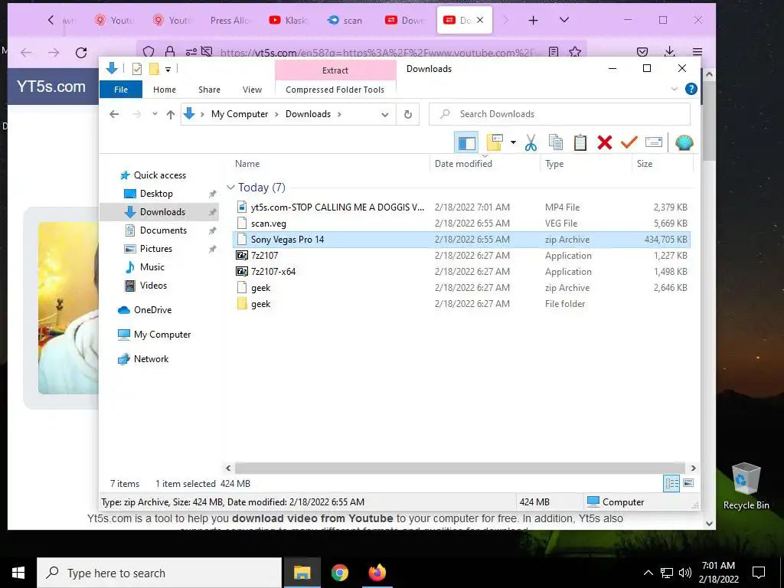
Task: Open new tab in Firefox
Action: click(x=534, y=20)
